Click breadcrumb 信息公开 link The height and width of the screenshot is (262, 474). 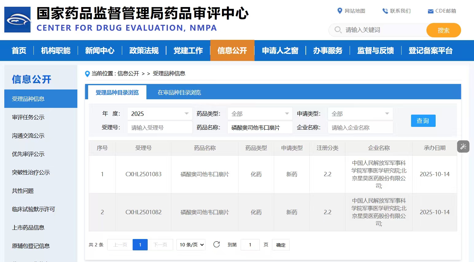point(128,74)
